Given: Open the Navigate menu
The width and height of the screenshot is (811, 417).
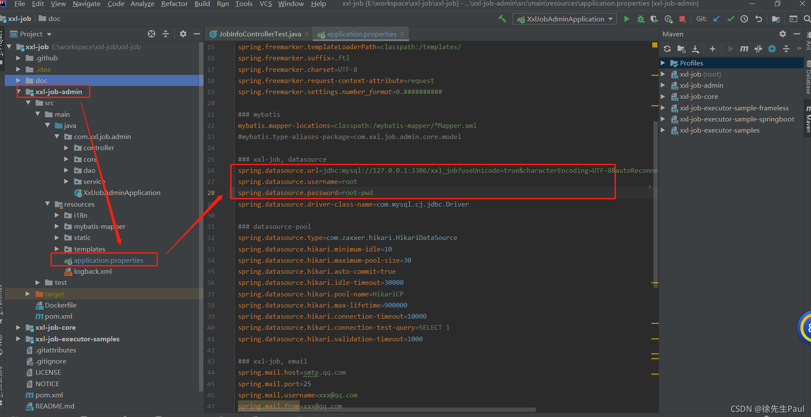Looking at the screenshot, I should [86, 4].
